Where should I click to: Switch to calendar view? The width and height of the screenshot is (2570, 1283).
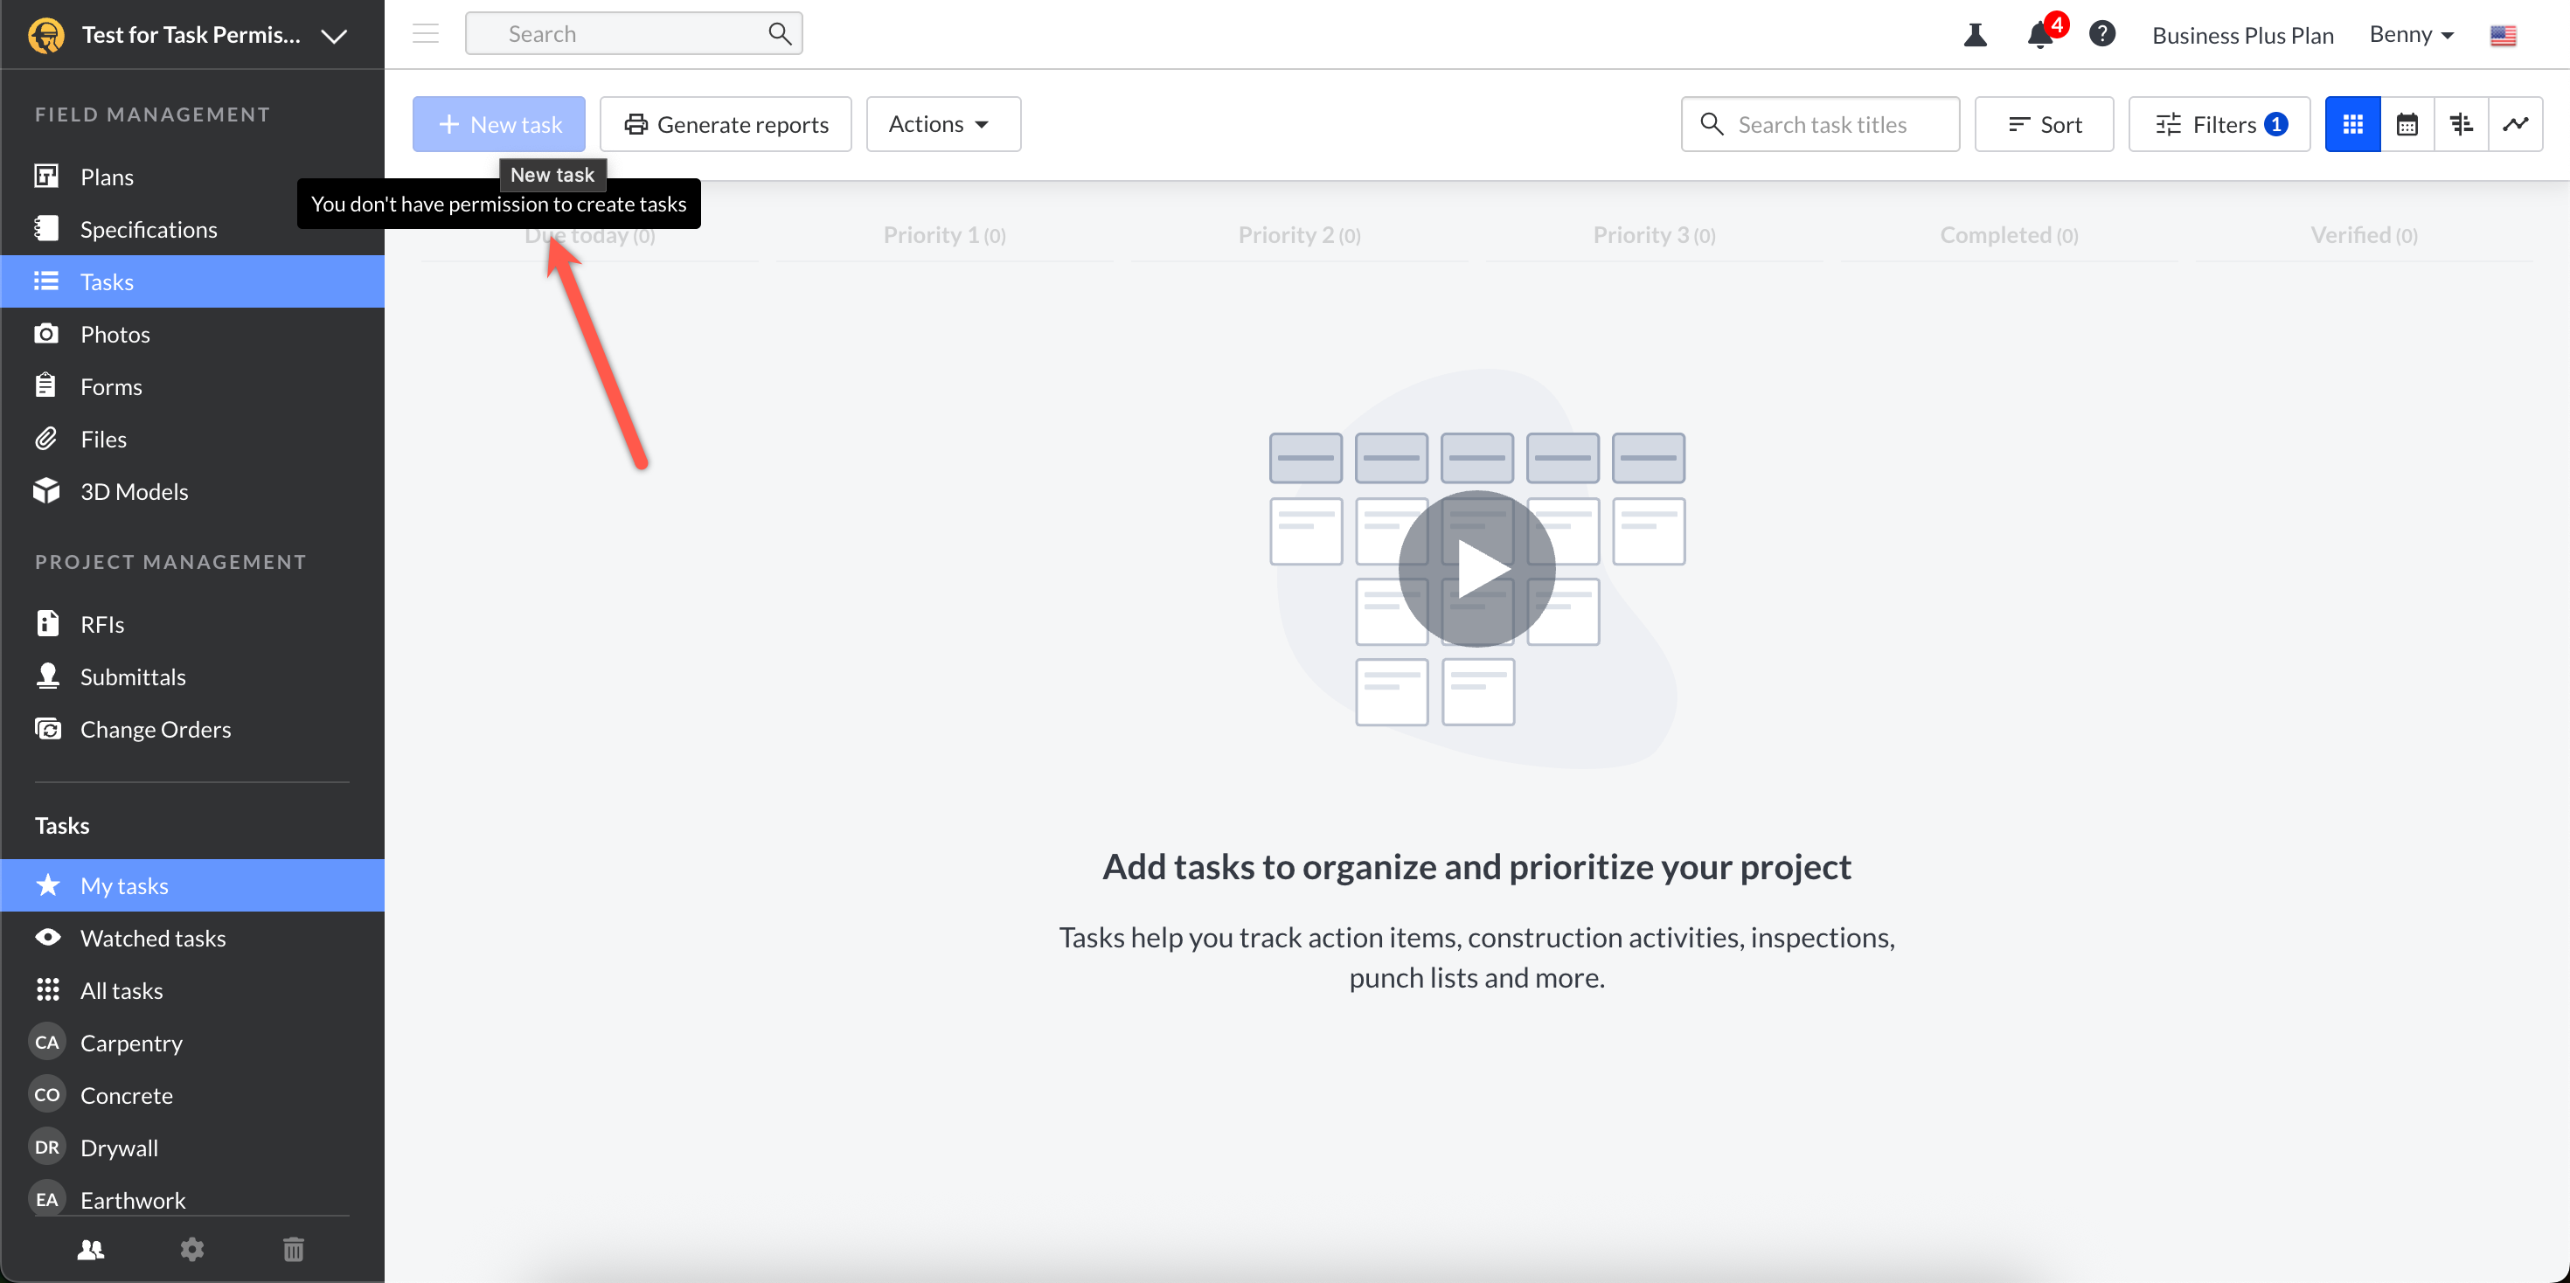pos(2407,125)
